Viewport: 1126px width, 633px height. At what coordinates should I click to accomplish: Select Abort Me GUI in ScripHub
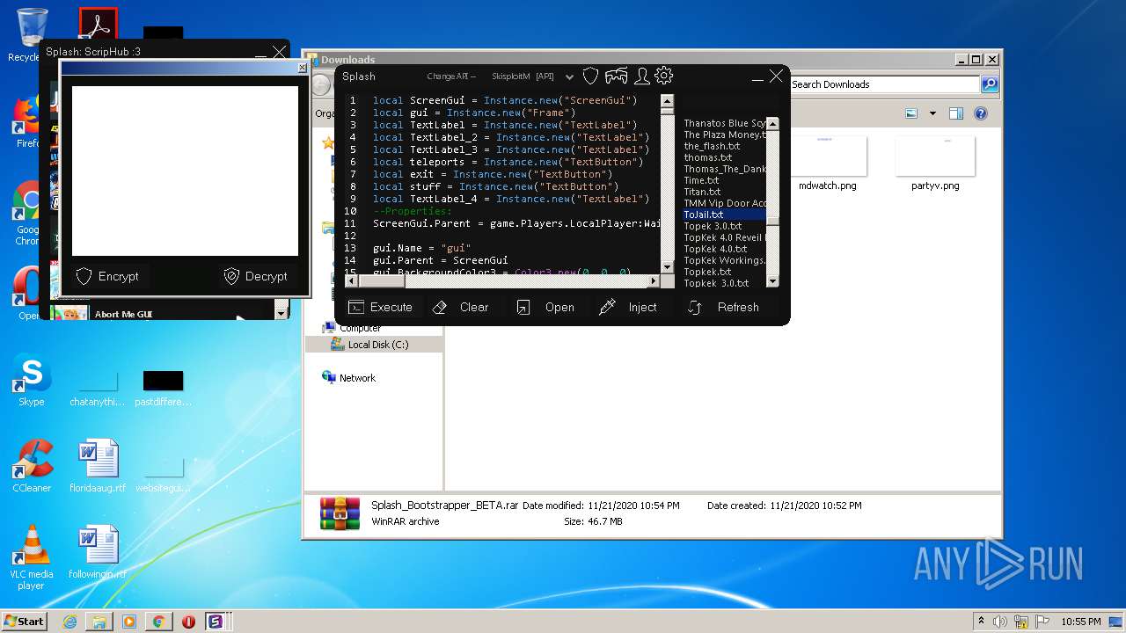click(x=123, y=314)
